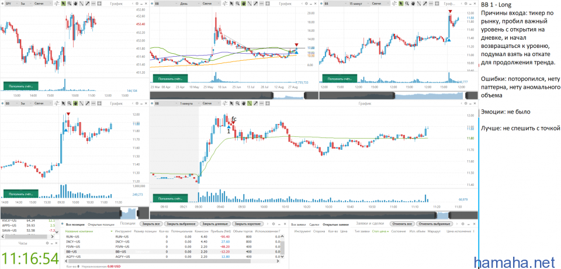Pick the line tool in BB daily chart
Viewport: 561px width, 269px height.
250,4
